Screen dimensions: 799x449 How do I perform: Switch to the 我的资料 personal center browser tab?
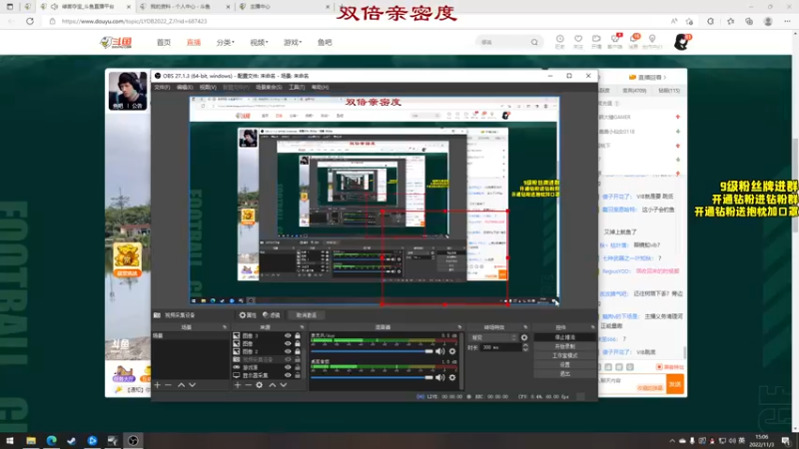[x=185, y=7]
